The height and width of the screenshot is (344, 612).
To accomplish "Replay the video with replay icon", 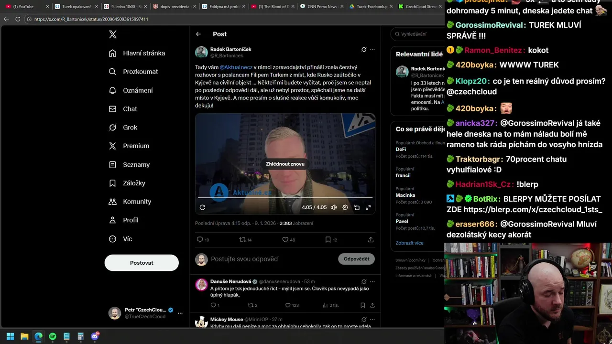I will 202,207.
